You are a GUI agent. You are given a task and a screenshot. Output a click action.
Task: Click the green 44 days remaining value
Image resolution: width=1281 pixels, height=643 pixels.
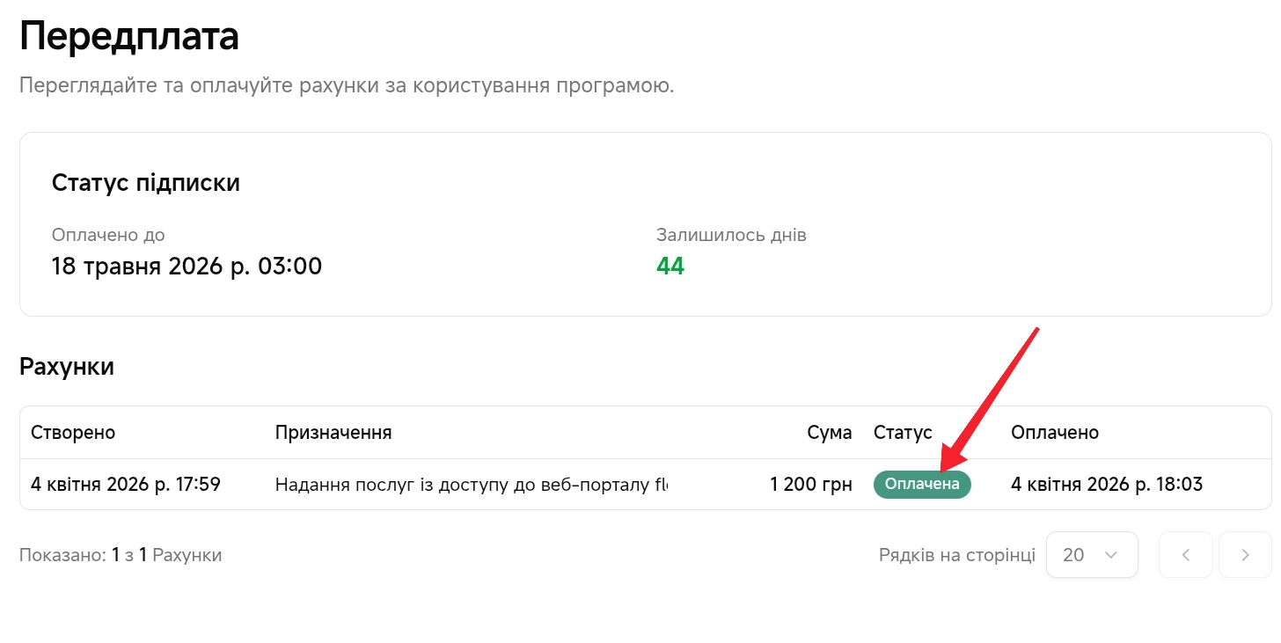pyautogui.click(x=670, y=267)
